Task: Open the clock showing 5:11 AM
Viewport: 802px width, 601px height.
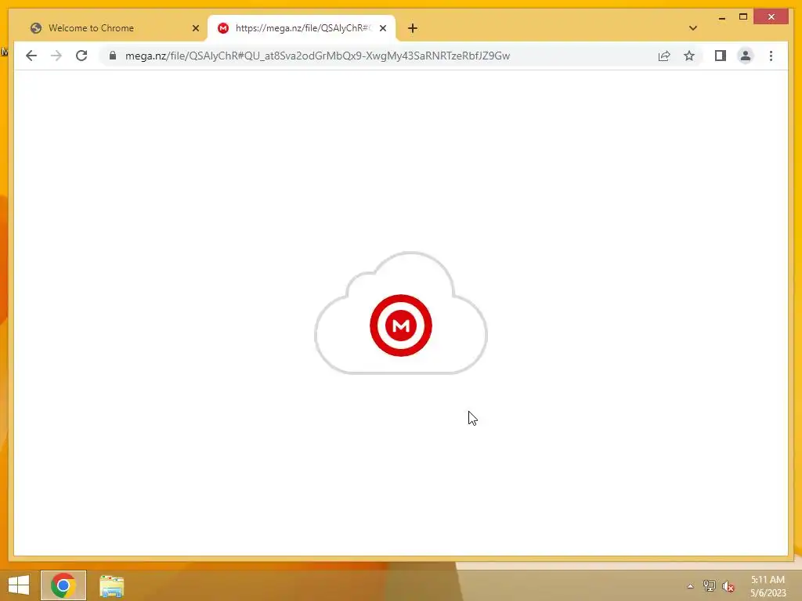Action: tap(768, 586)
